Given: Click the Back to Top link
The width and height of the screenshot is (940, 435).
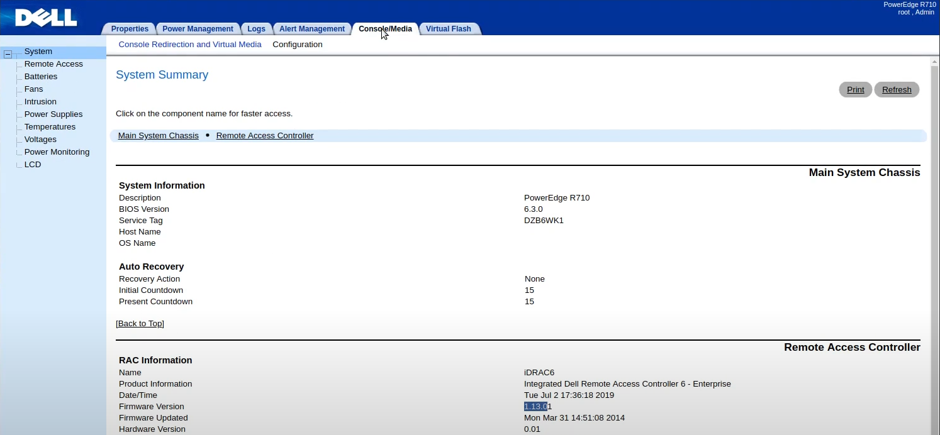Looking at the screenshot, I should [140, 324].
